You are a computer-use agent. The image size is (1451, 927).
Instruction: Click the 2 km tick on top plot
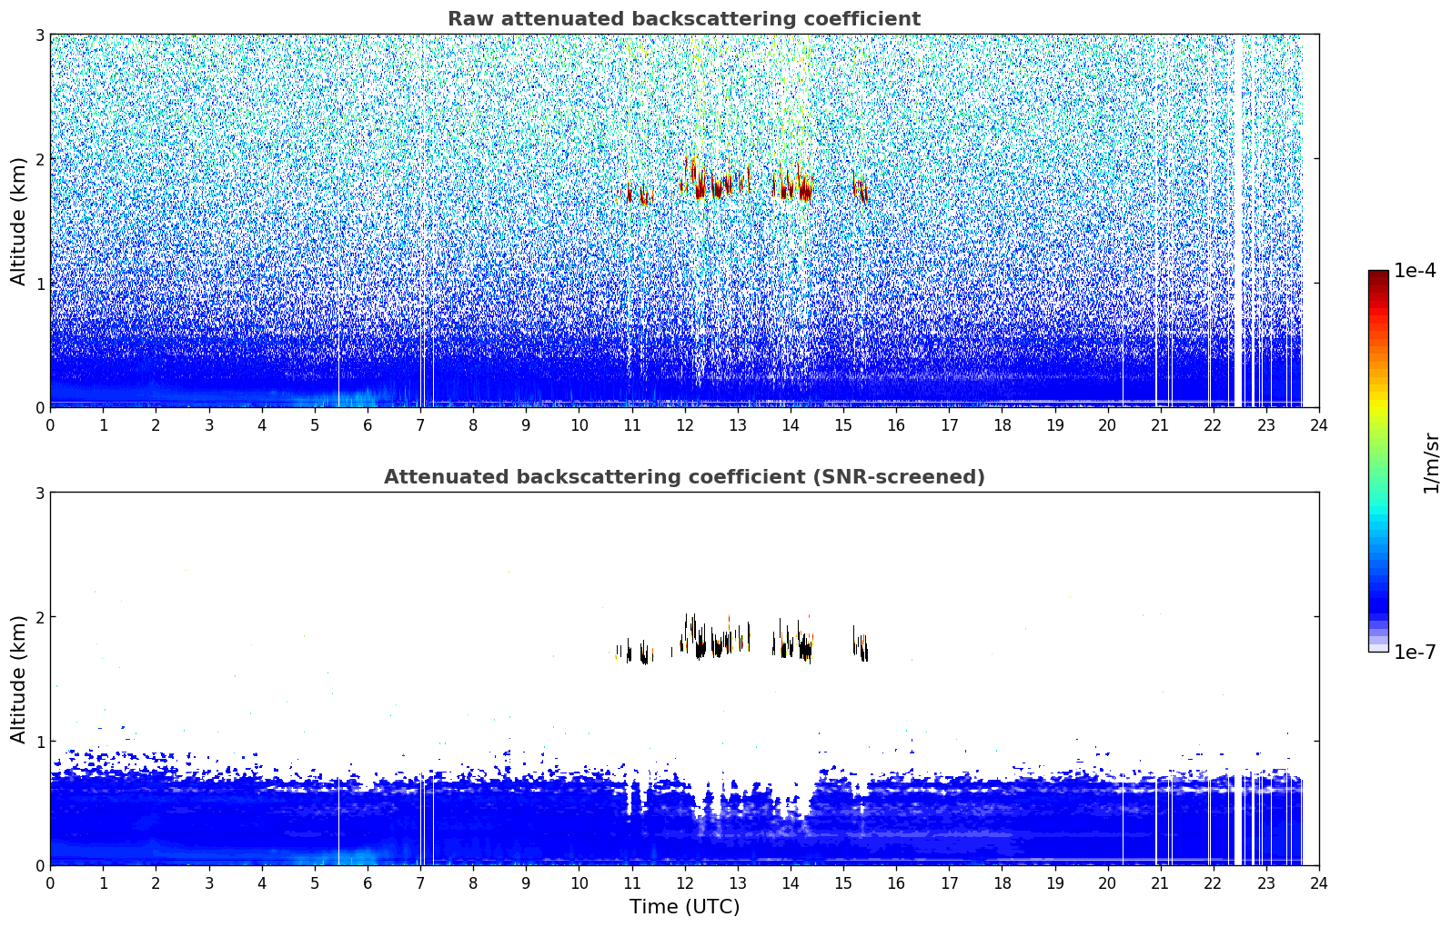click(x=40, y=159)
